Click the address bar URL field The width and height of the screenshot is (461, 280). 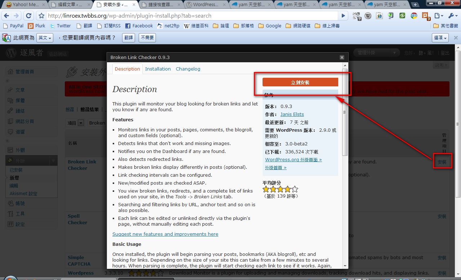pos(193,16)
